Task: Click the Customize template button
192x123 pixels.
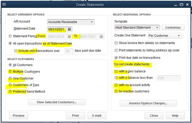Action: tap(173, 28)
